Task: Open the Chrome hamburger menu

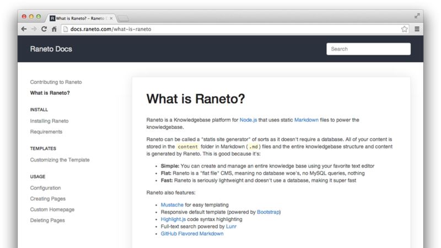Action: (x=417, y=29)
